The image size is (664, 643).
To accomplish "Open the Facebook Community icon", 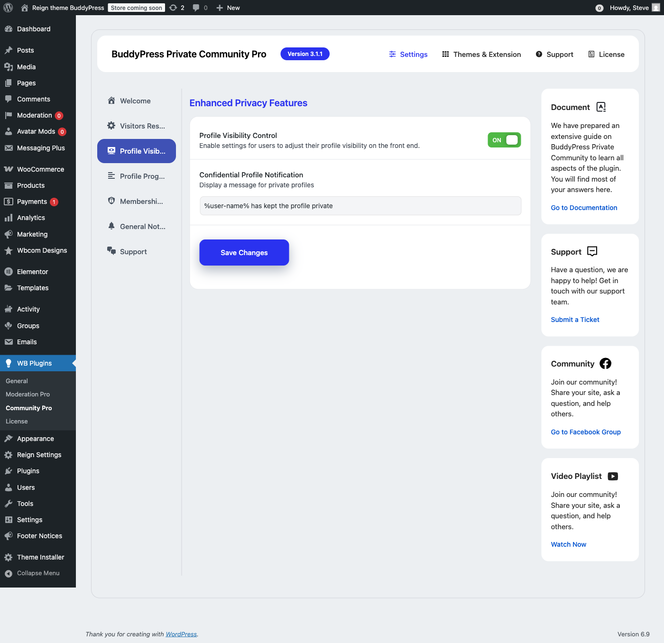I will (x=605, y=363).
